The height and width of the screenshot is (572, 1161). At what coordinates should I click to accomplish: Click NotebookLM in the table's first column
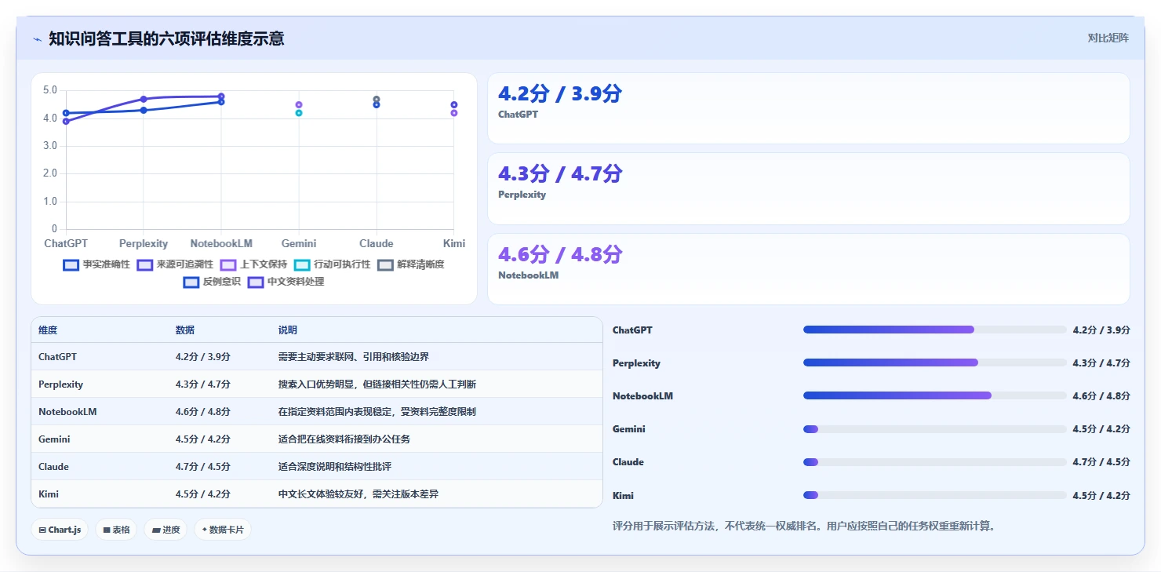[67, 412]
